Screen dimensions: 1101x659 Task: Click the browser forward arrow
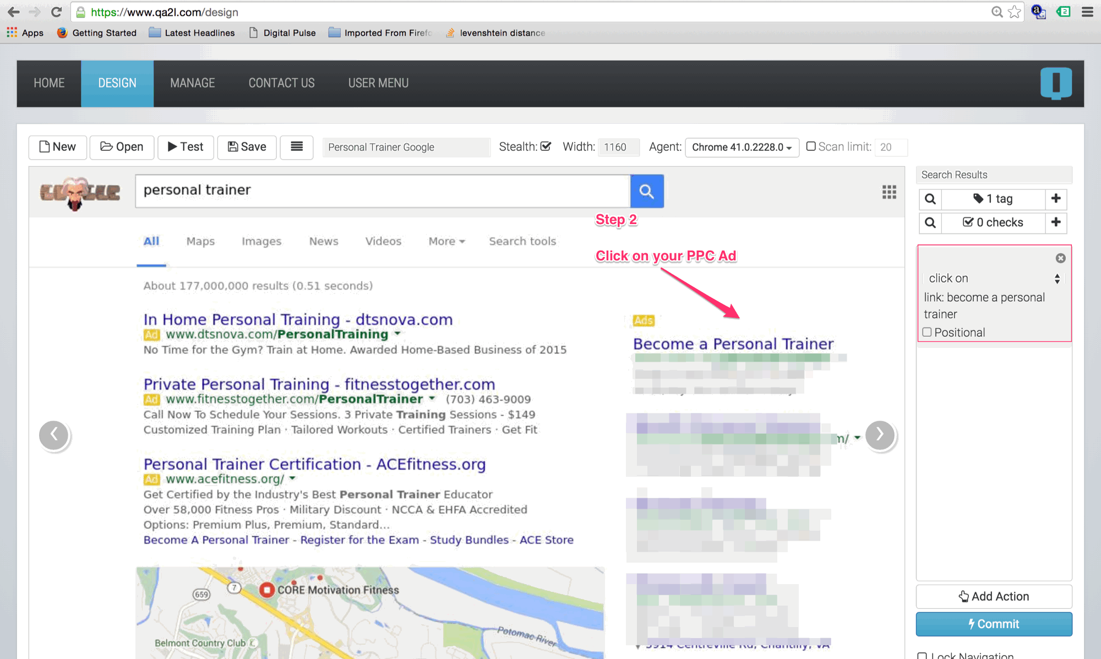pos(35,12)
